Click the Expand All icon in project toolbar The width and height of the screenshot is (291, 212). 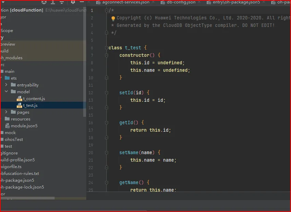(x=53, y=2)
